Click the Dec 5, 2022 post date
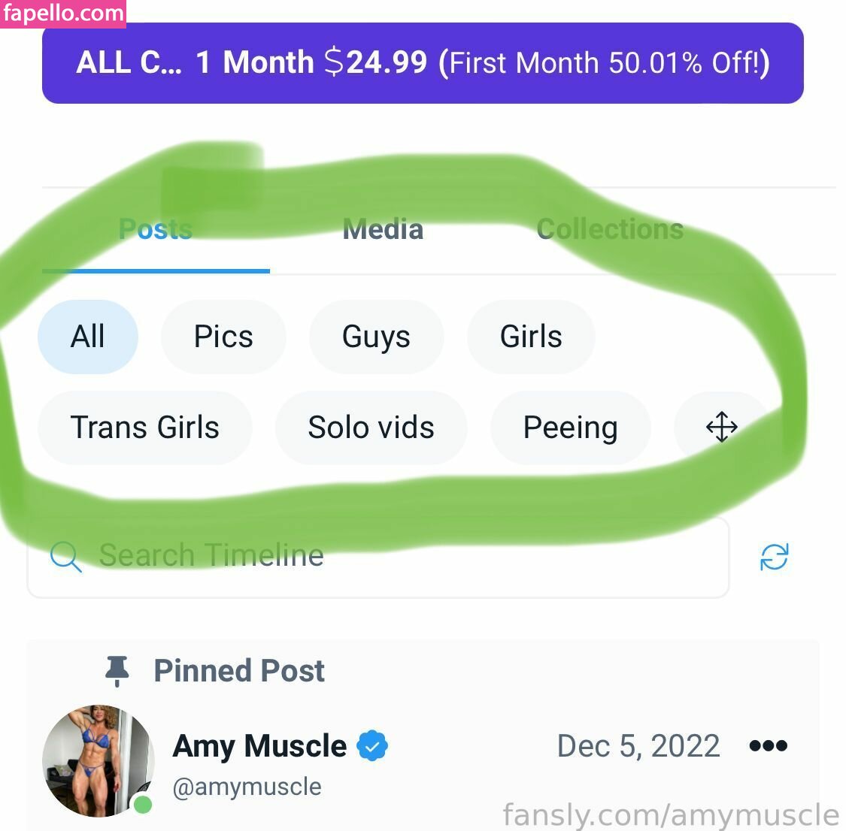 click(638, 746)
